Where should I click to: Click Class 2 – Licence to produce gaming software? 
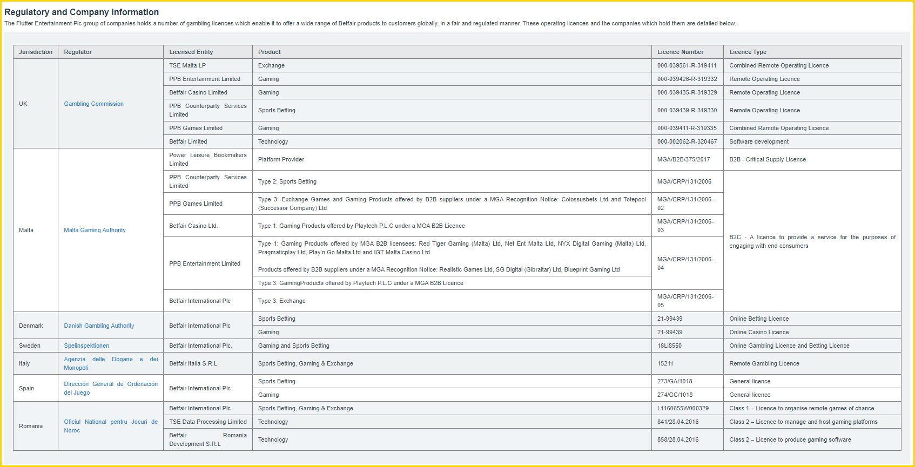(790, 439)
